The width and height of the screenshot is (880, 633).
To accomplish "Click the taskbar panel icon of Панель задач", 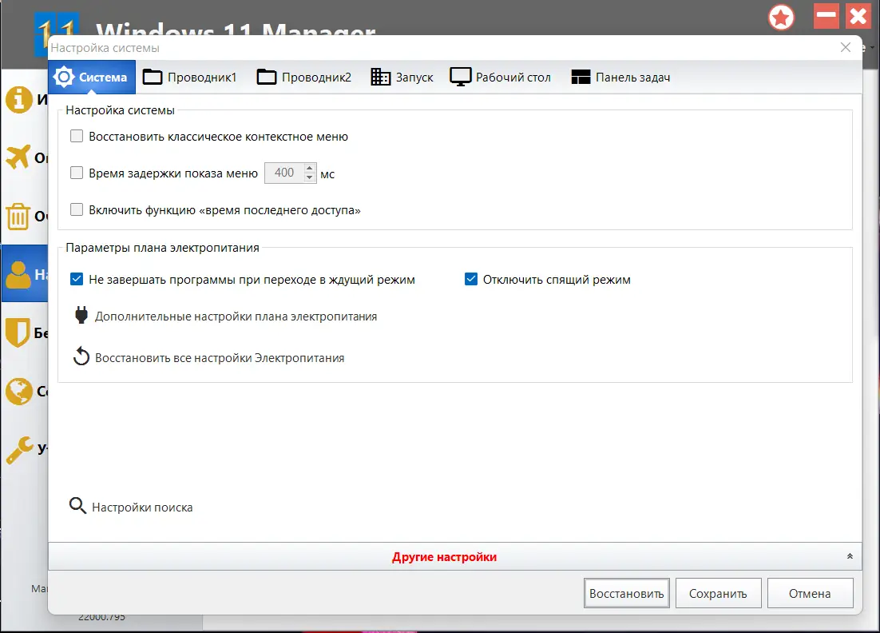I will (581, 77).
